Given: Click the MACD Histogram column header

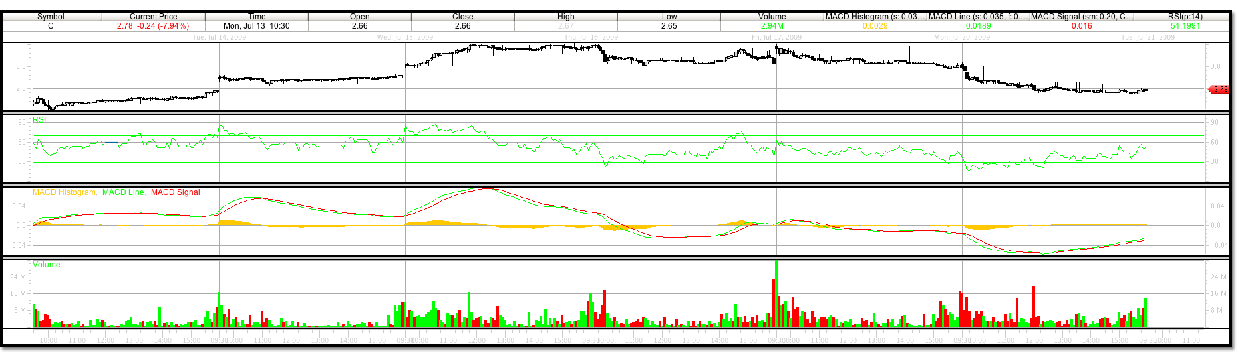Looking at the screenshot, I should [875, 17].
